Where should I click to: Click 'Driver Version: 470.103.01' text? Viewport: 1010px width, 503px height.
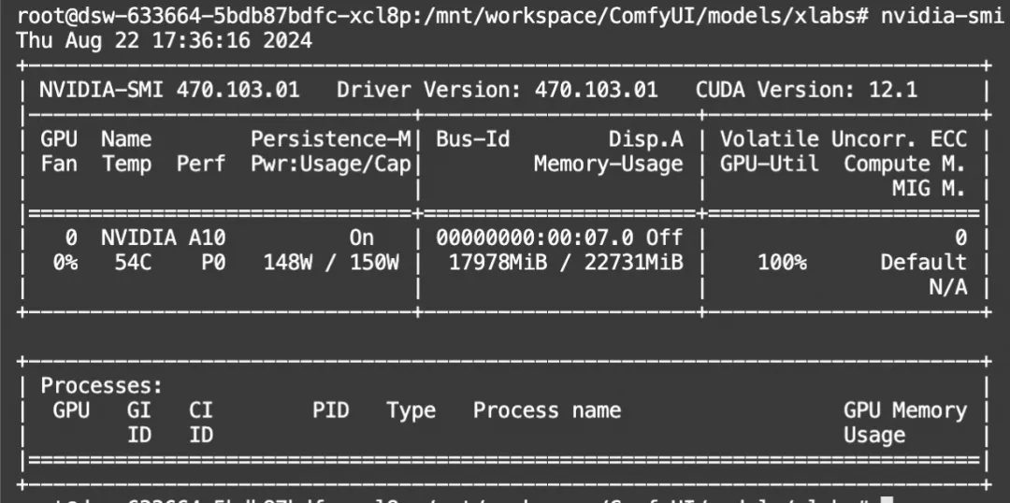498,90
